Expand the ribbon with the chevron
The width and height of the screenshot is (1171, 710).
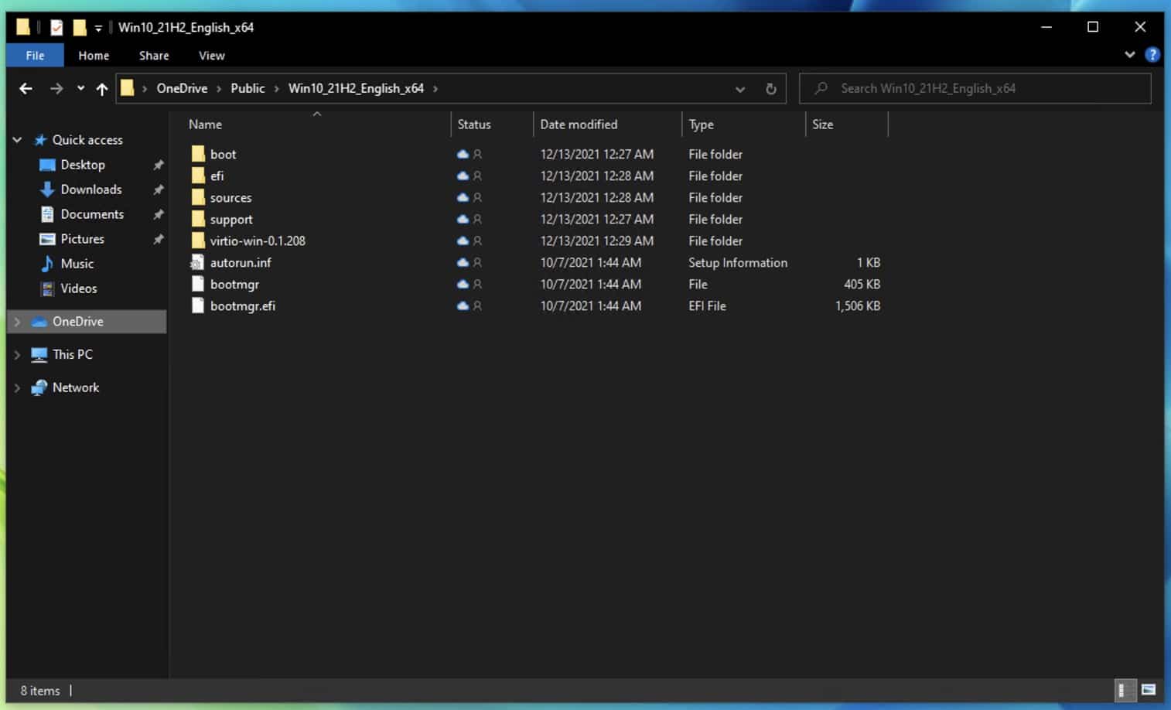tap(1129, 55)
